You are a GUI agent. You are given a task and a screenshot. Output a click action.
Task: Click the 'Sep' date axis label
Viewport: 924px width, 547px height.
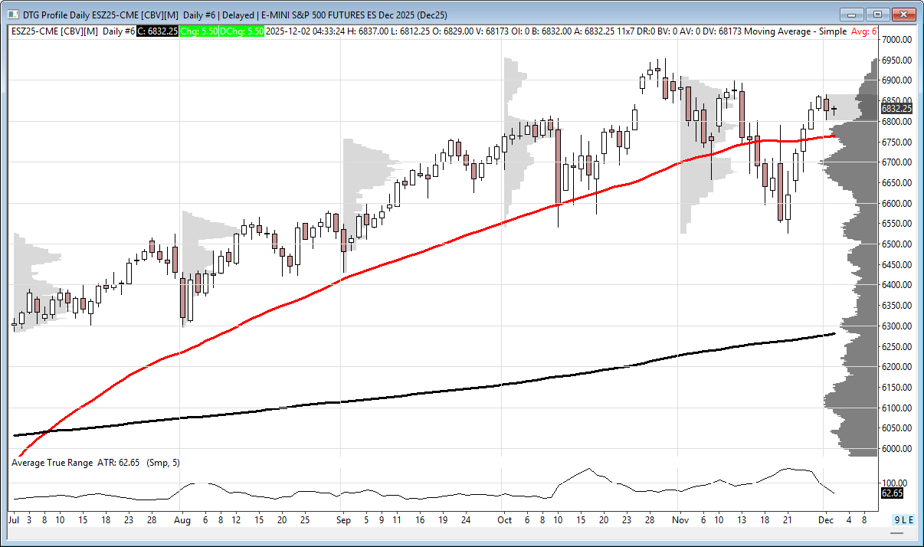click(342, 519)
